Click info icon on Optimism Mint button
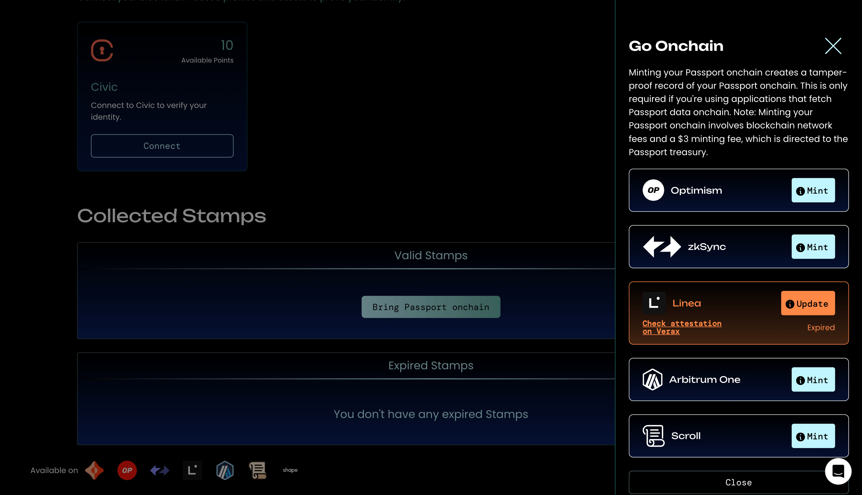 800,191
